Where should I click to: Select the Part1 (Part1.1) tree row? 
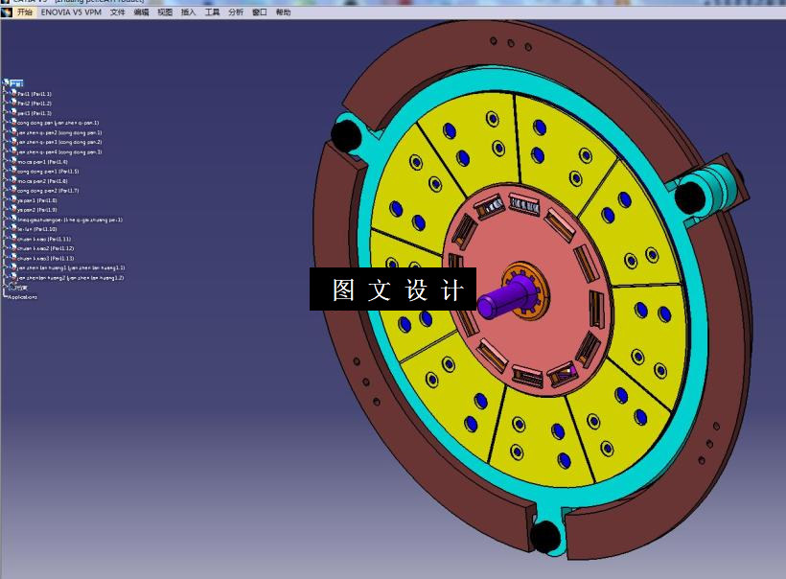pos(35,94)
